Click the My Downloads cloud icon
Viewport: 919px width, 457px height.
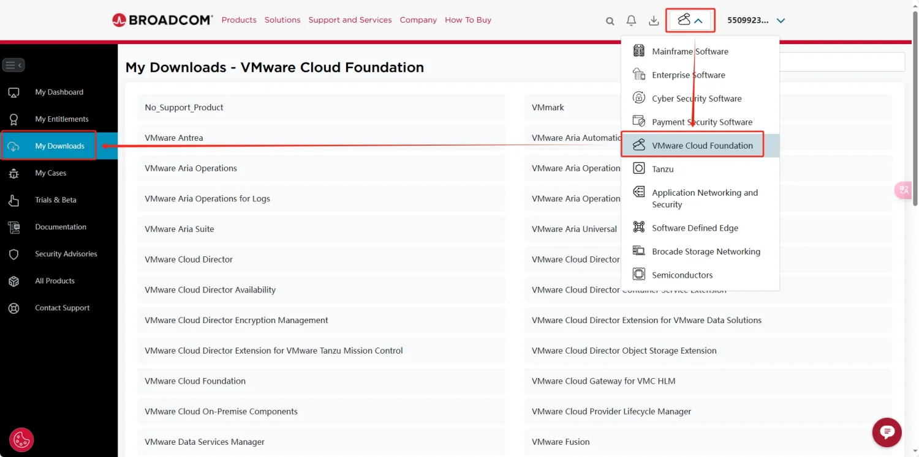pyautogui.click(x=13, y=146)
